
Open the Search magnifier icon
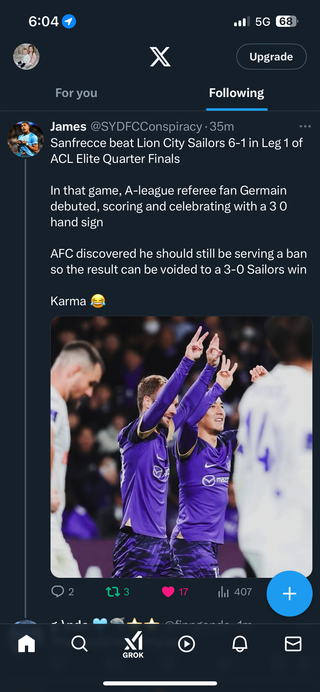click(80, 644)
